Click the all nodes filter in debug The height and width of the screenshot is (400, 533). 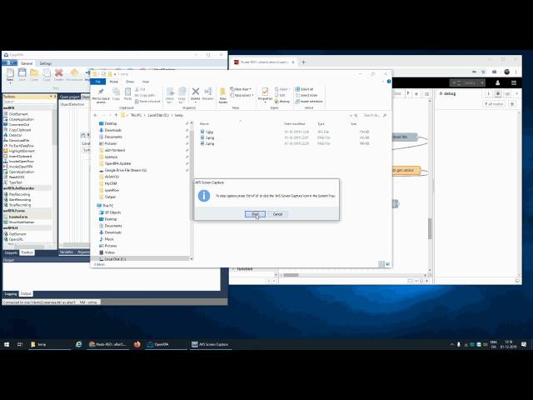[494, 103]
